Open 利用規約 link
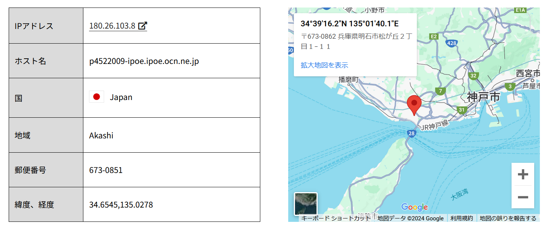This screenshot has width=550, height=226. (x=462, y=218)
